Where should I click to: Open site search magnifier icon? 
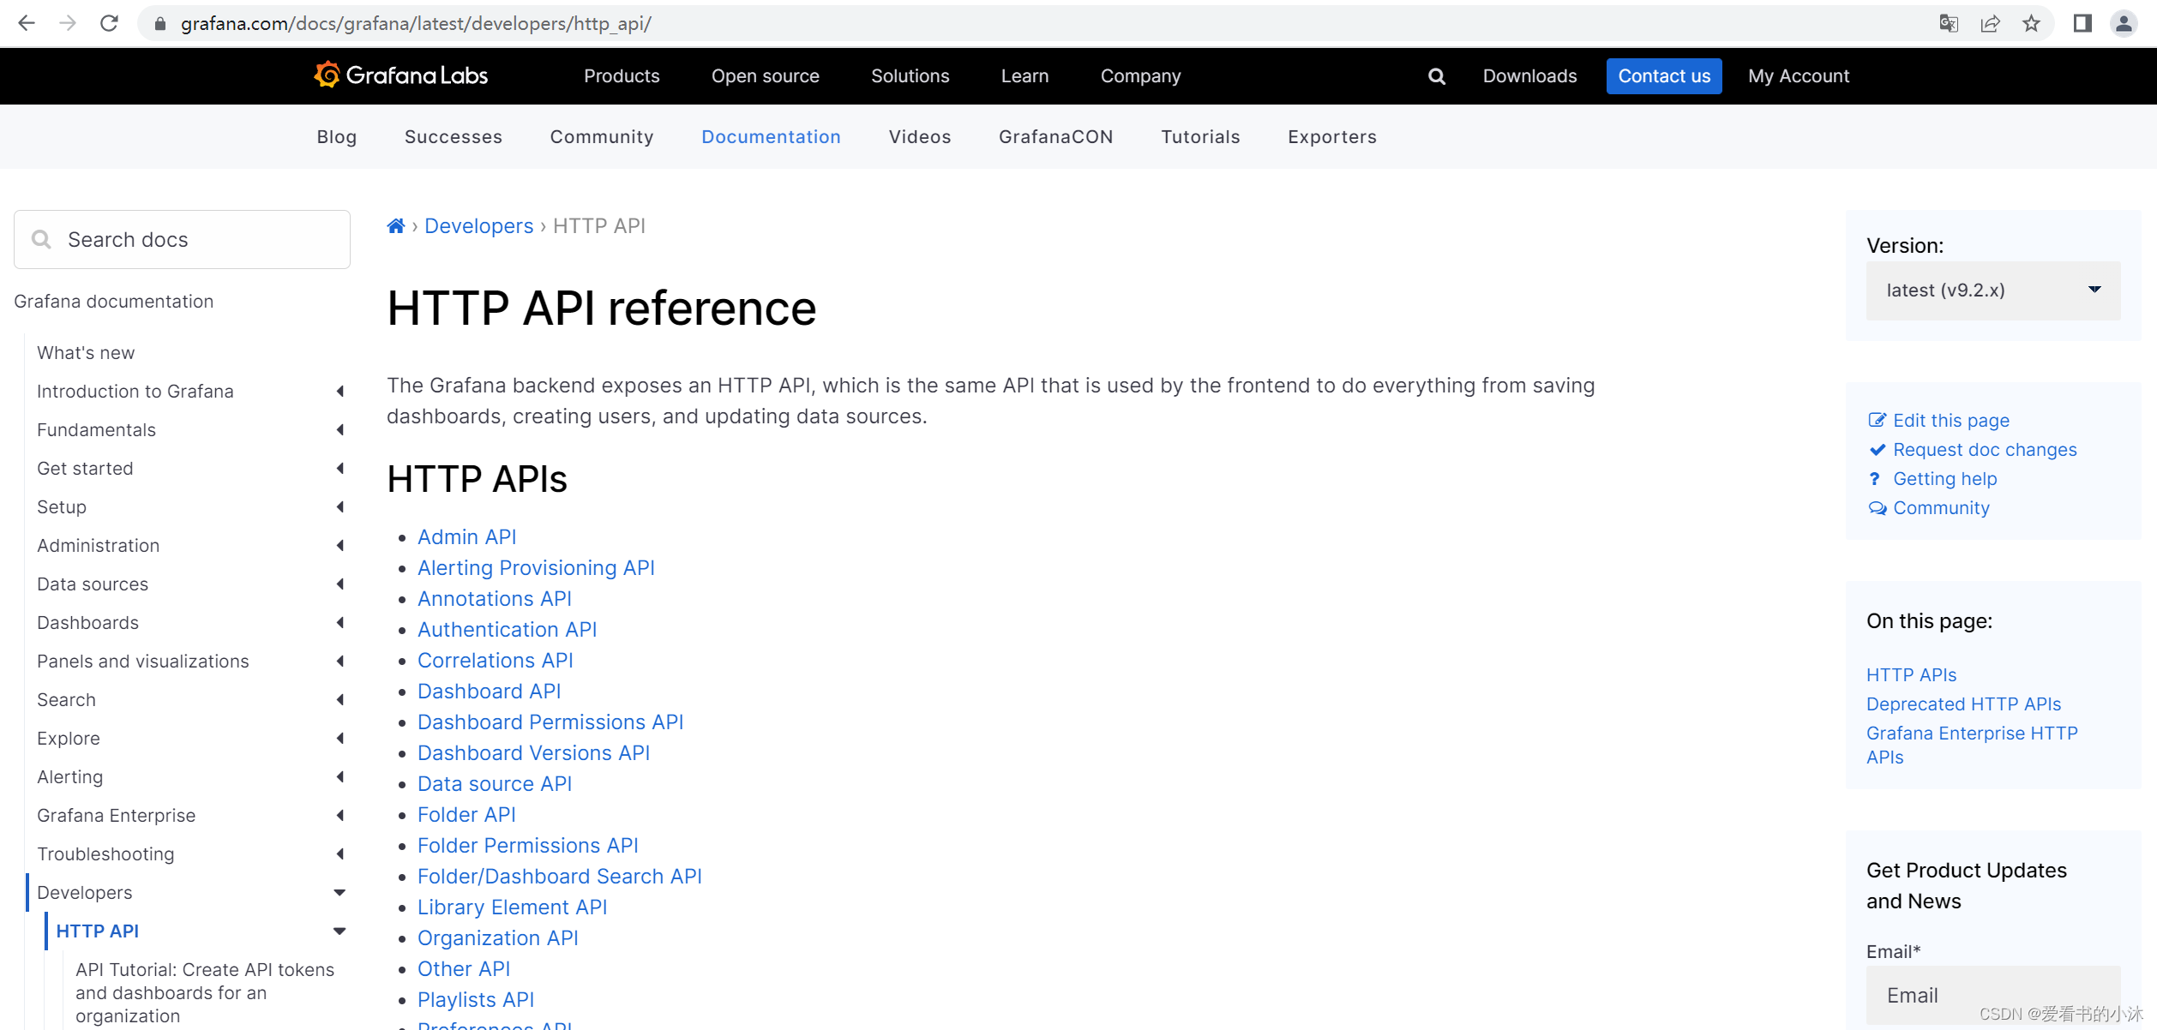(x=1437, y=76)
